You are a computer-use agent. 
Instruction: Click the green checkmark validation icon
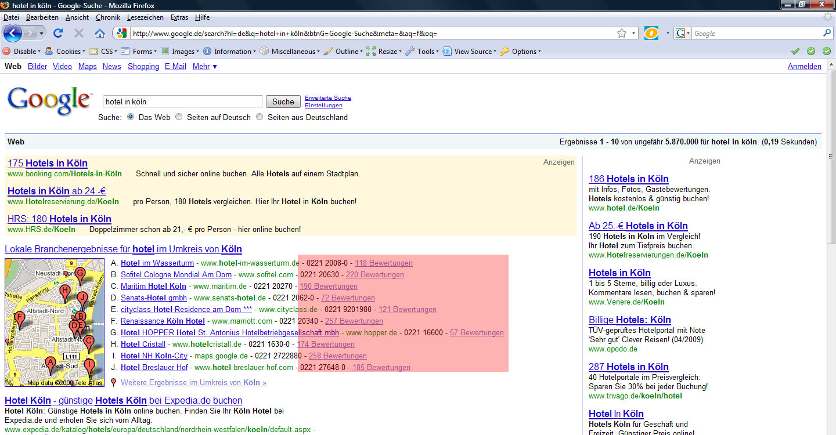795,51
